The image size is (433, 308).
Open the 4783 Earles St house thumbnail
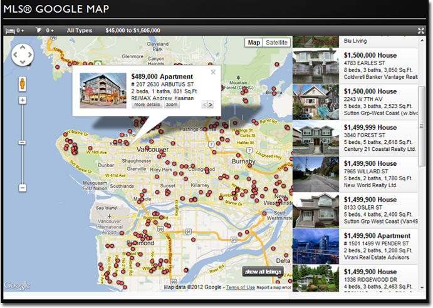tap(316, 66)
